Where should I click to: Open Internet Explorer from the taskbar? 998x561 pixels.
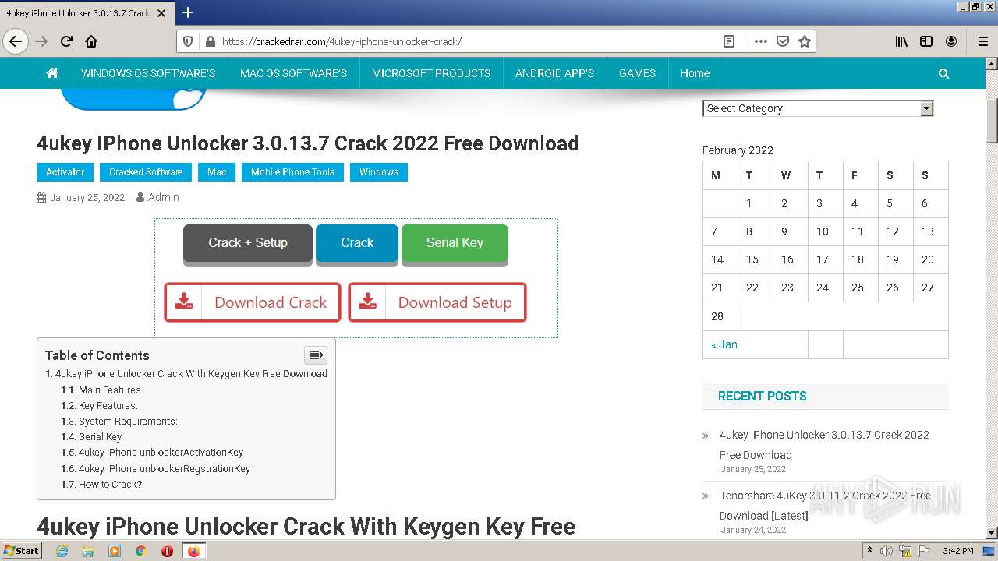coord(62,551)
